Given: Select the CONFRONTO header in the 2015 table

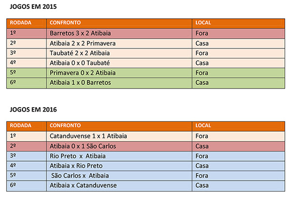Looking at the screenshot, I should (x=65, y=23).
